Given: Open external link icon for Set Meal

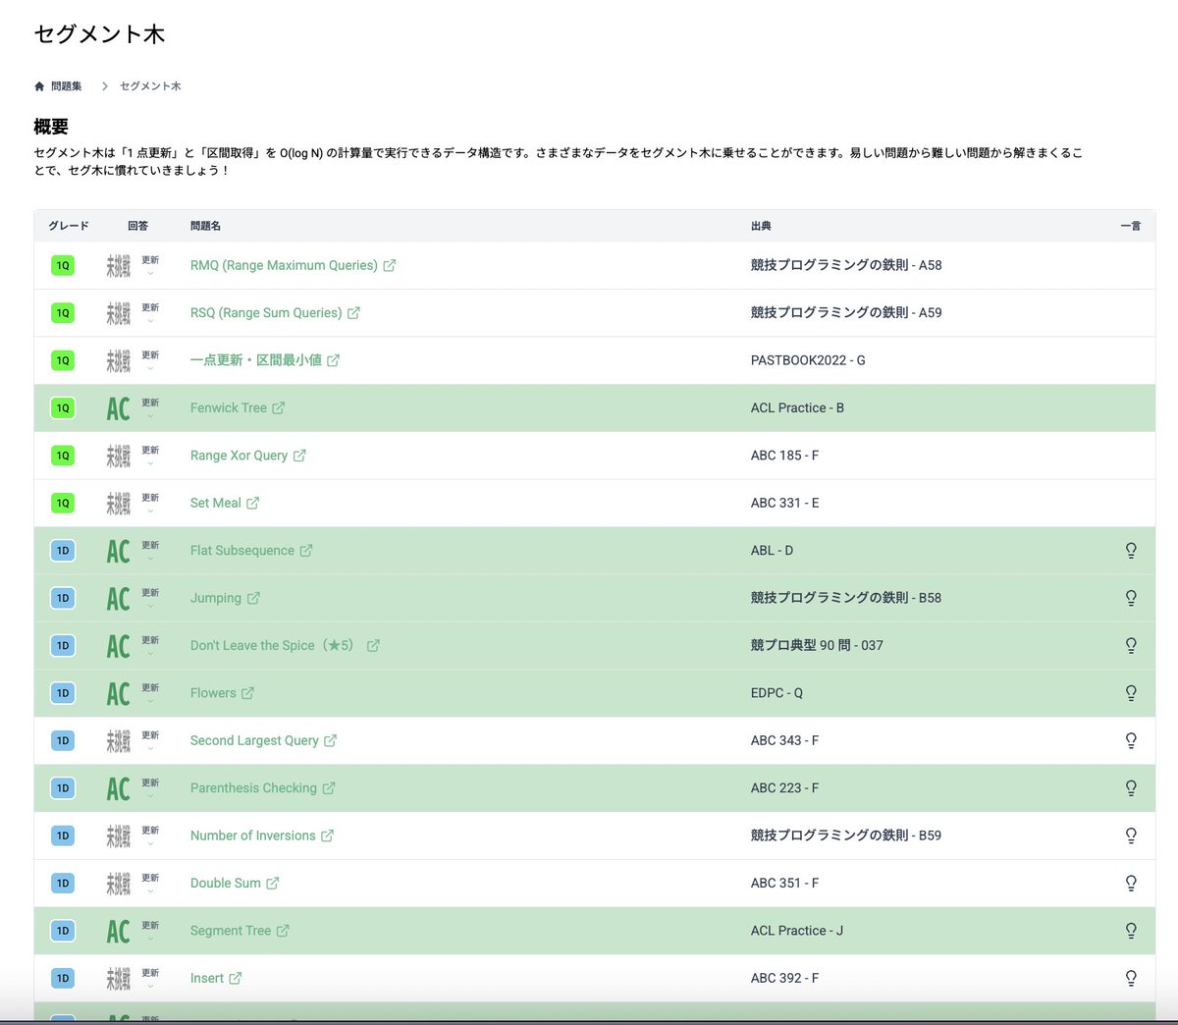Looking at the screenshot, I should point(252,503).
